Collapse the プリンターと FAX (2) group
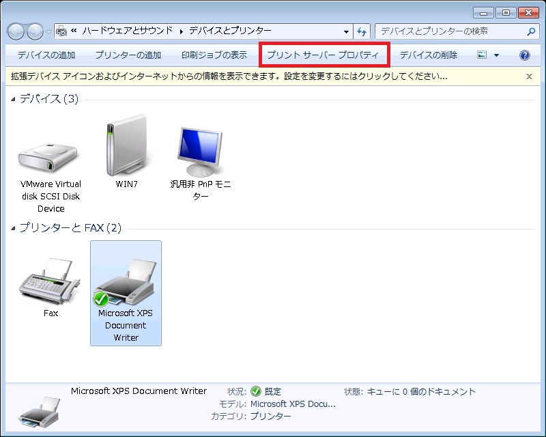Image resolution: width=546 pixels, height=437 pixels. coord(14,228)
